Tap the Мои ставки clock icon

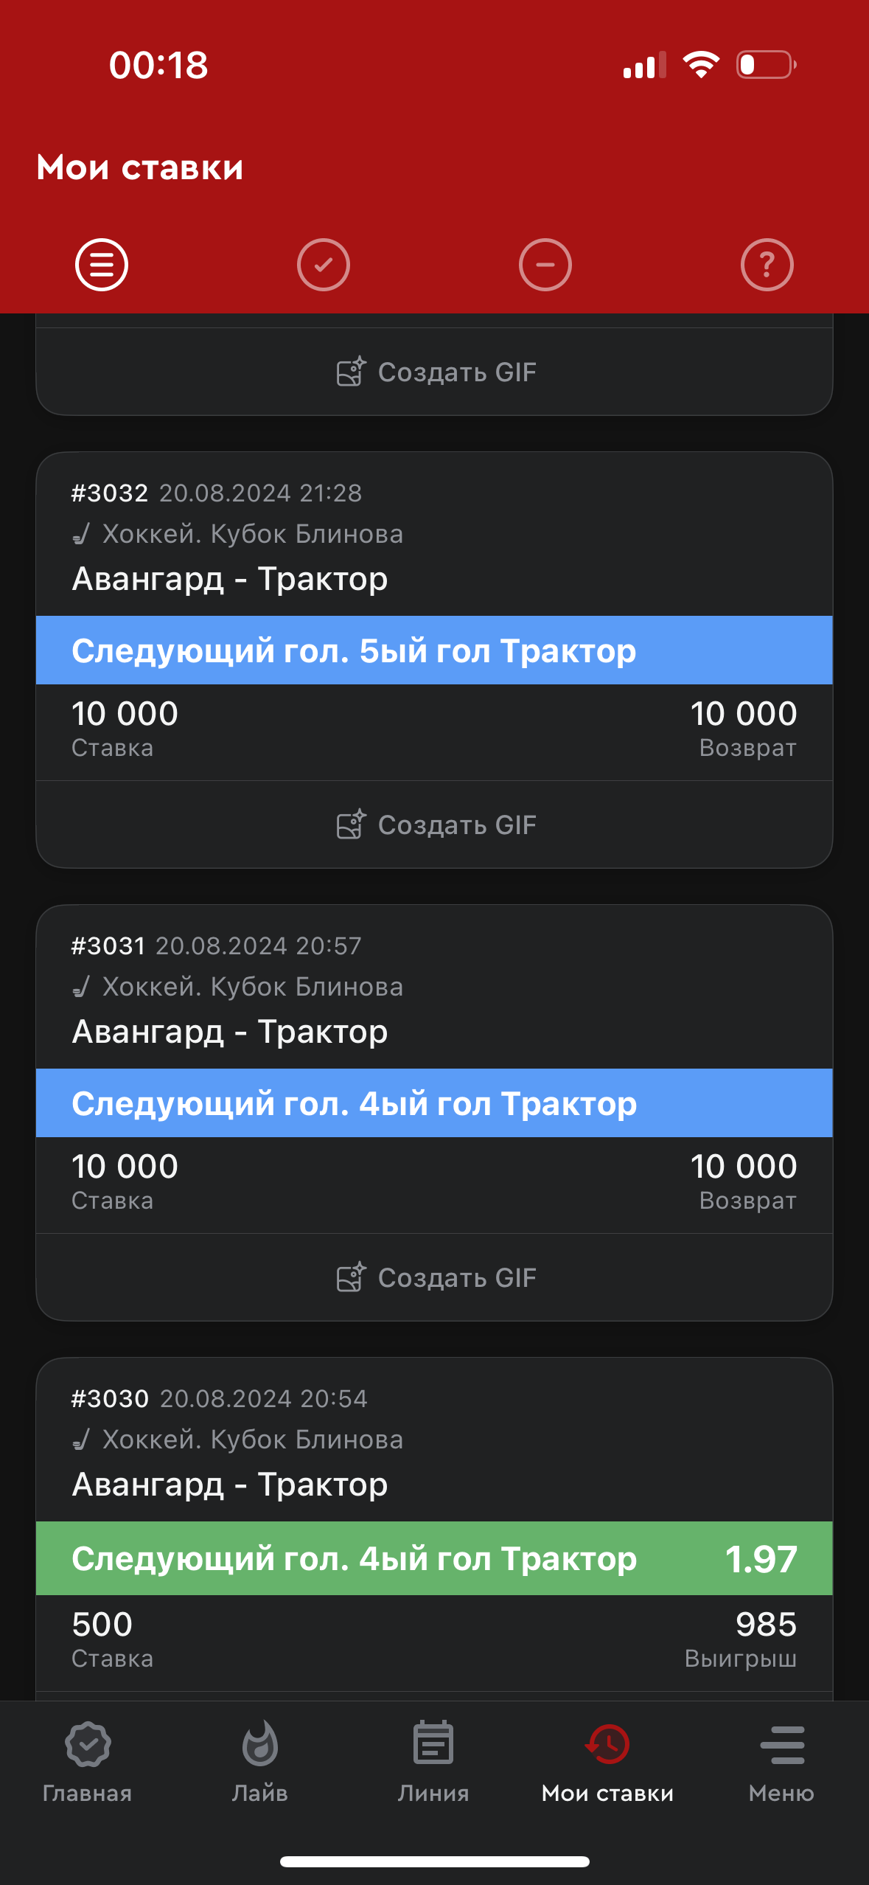pyautogui.click(x=607, y=1745)
